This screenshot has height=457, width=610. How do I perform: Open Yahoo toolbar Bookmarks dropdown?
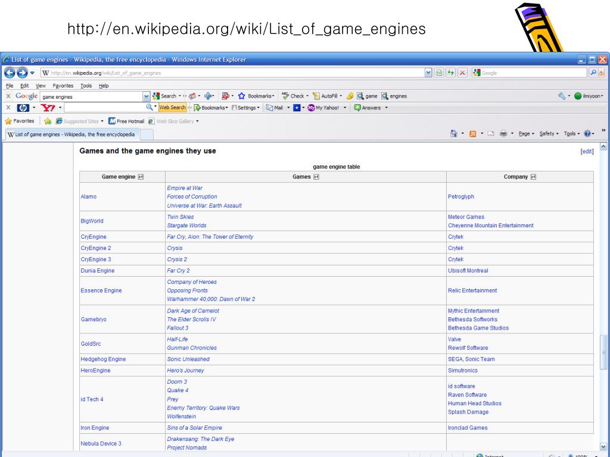[x=211, y=108]
